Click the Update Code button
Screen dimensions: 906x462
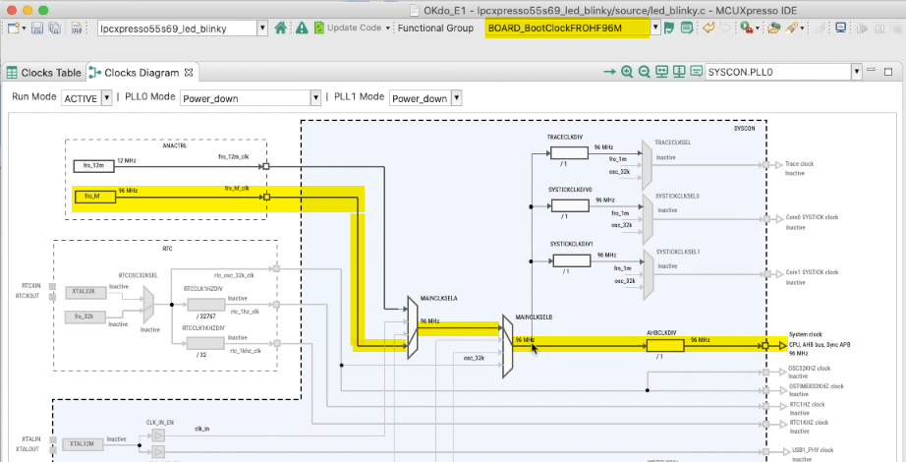click(348, 29)
